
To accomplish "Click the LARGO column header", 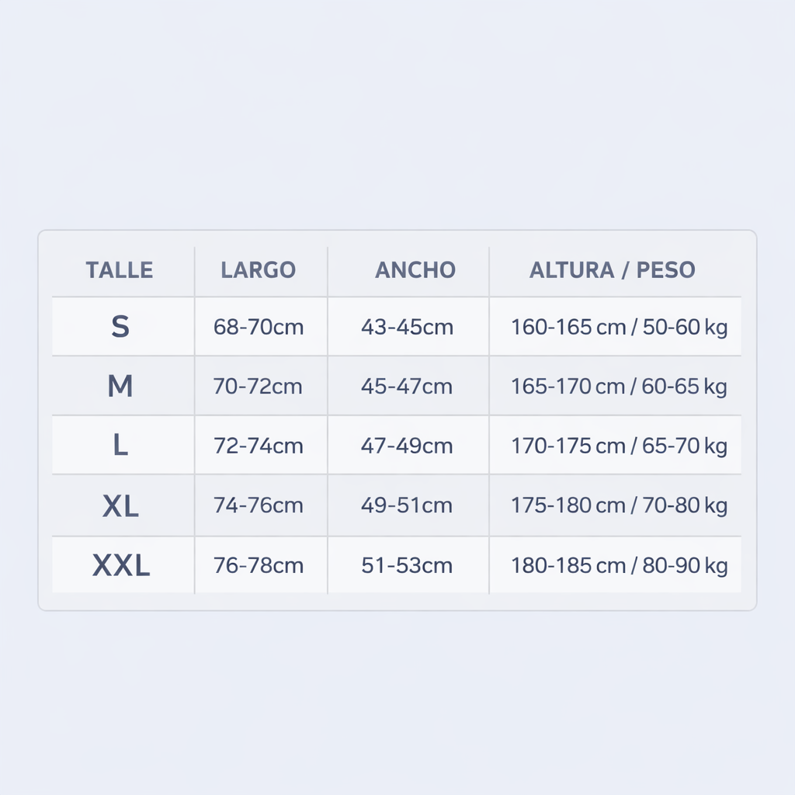I will point(259,270).
